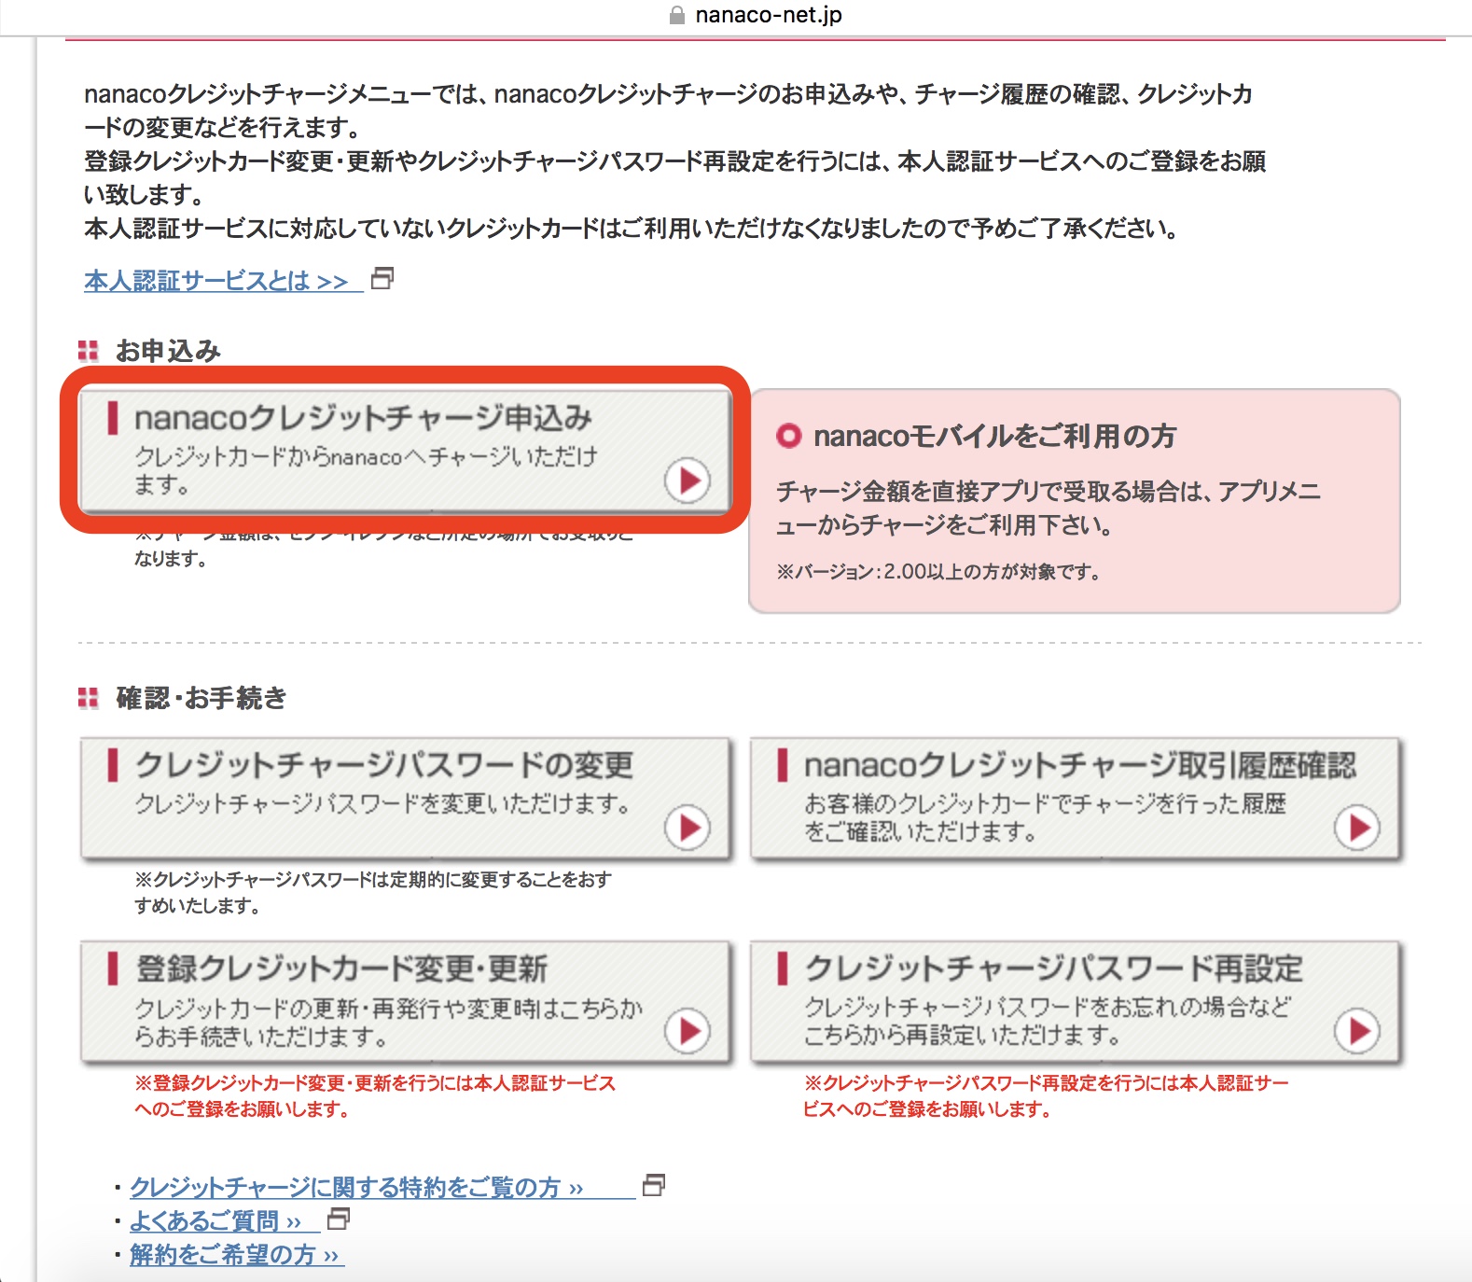The height and width of the screenshot is (1282, 1472).
Task: Open クレジットチャージに関する特約をご覧の方 link
Action: (x=382, y=1187)
